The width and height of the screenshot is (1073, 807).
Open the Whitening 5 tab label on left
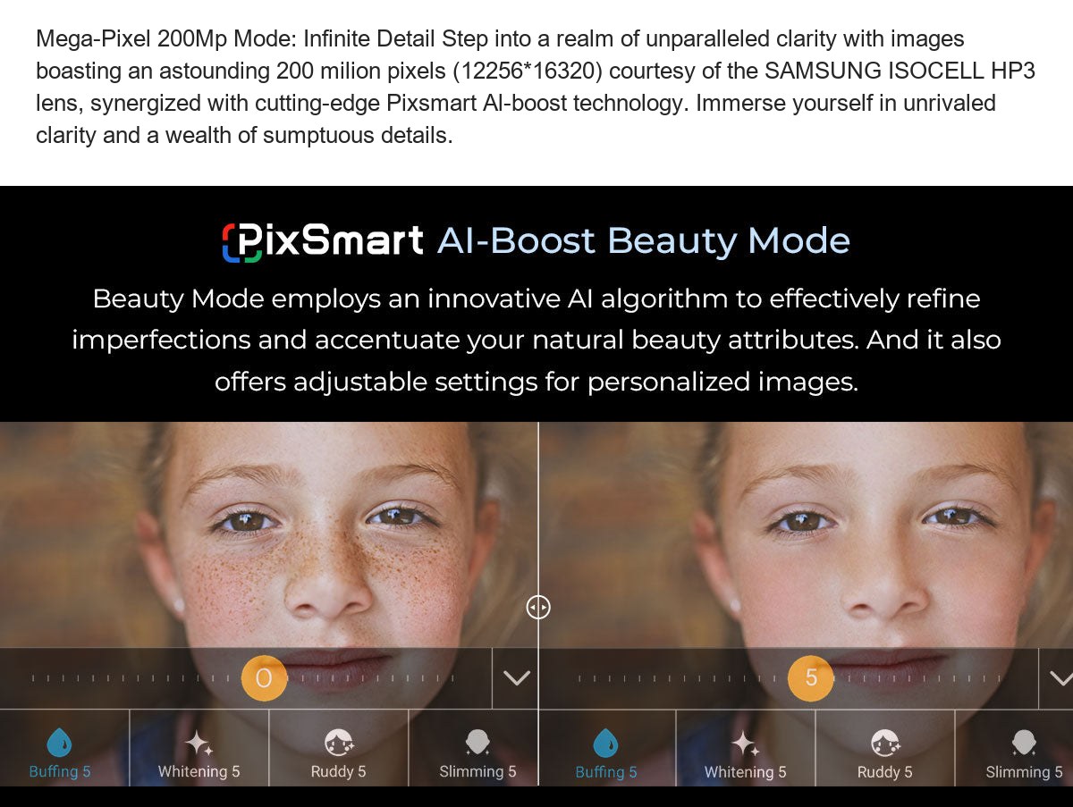(199, 772)
